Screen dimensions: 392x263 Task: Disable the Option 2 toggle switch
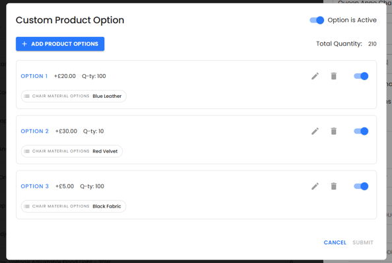click(x=361, y=131)
